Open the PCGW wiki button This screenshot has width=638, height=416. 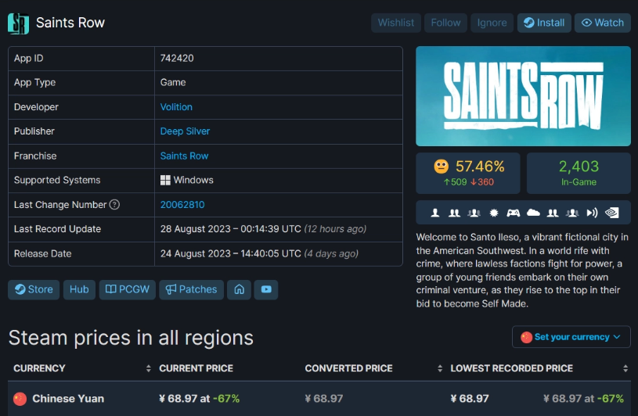(128, 289)
